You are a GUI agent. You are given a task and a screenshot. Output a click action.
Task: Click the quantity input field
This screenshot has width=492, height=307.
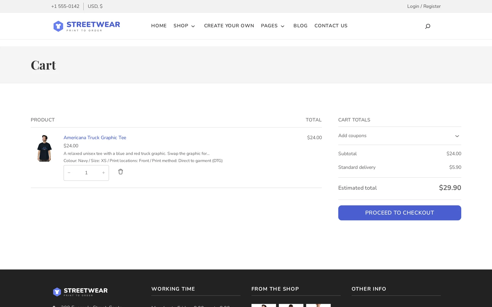pyautogui.click(x=86, y=173)
